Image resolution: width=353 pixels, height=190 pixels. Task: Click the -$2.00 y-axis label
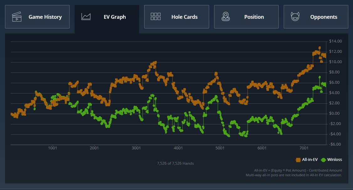click(335, 124)
